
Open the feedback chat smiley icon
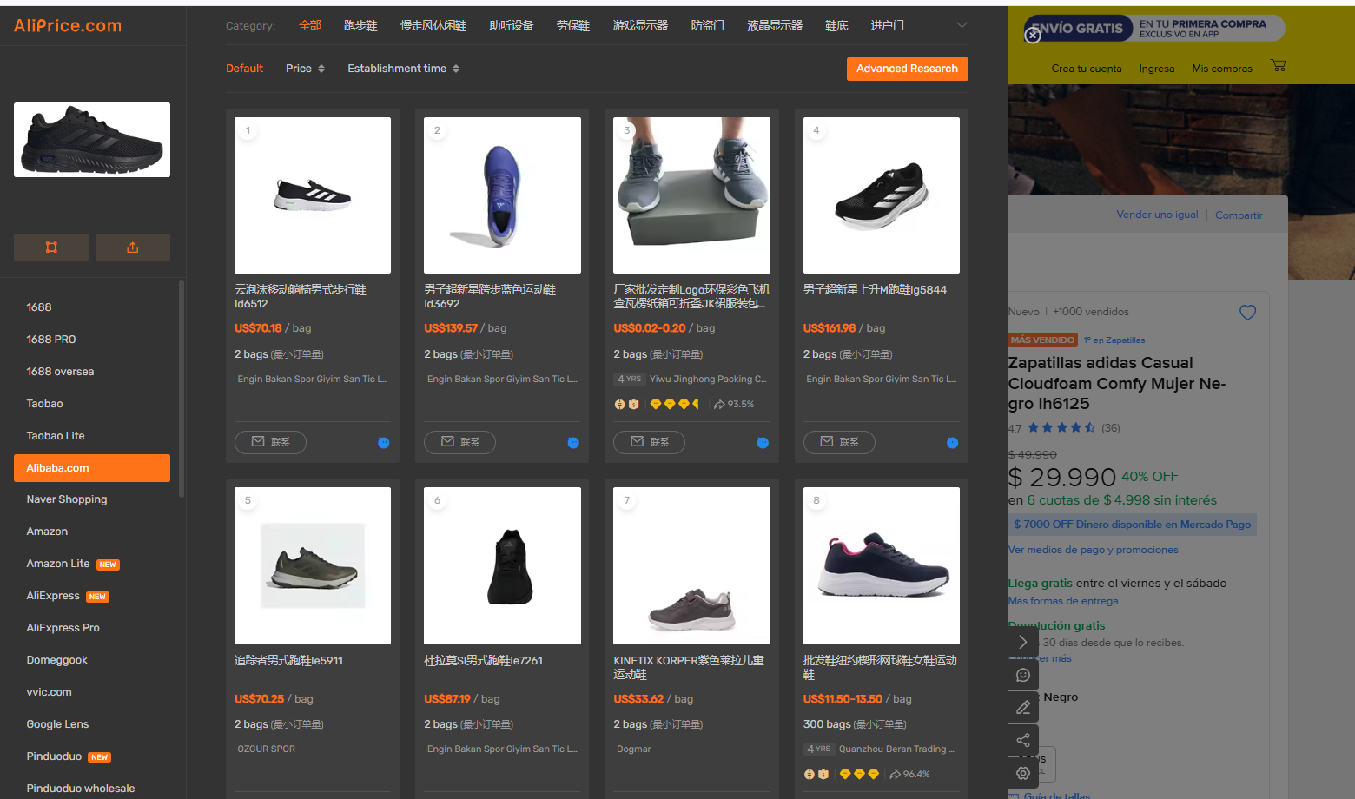point(1023,675)
